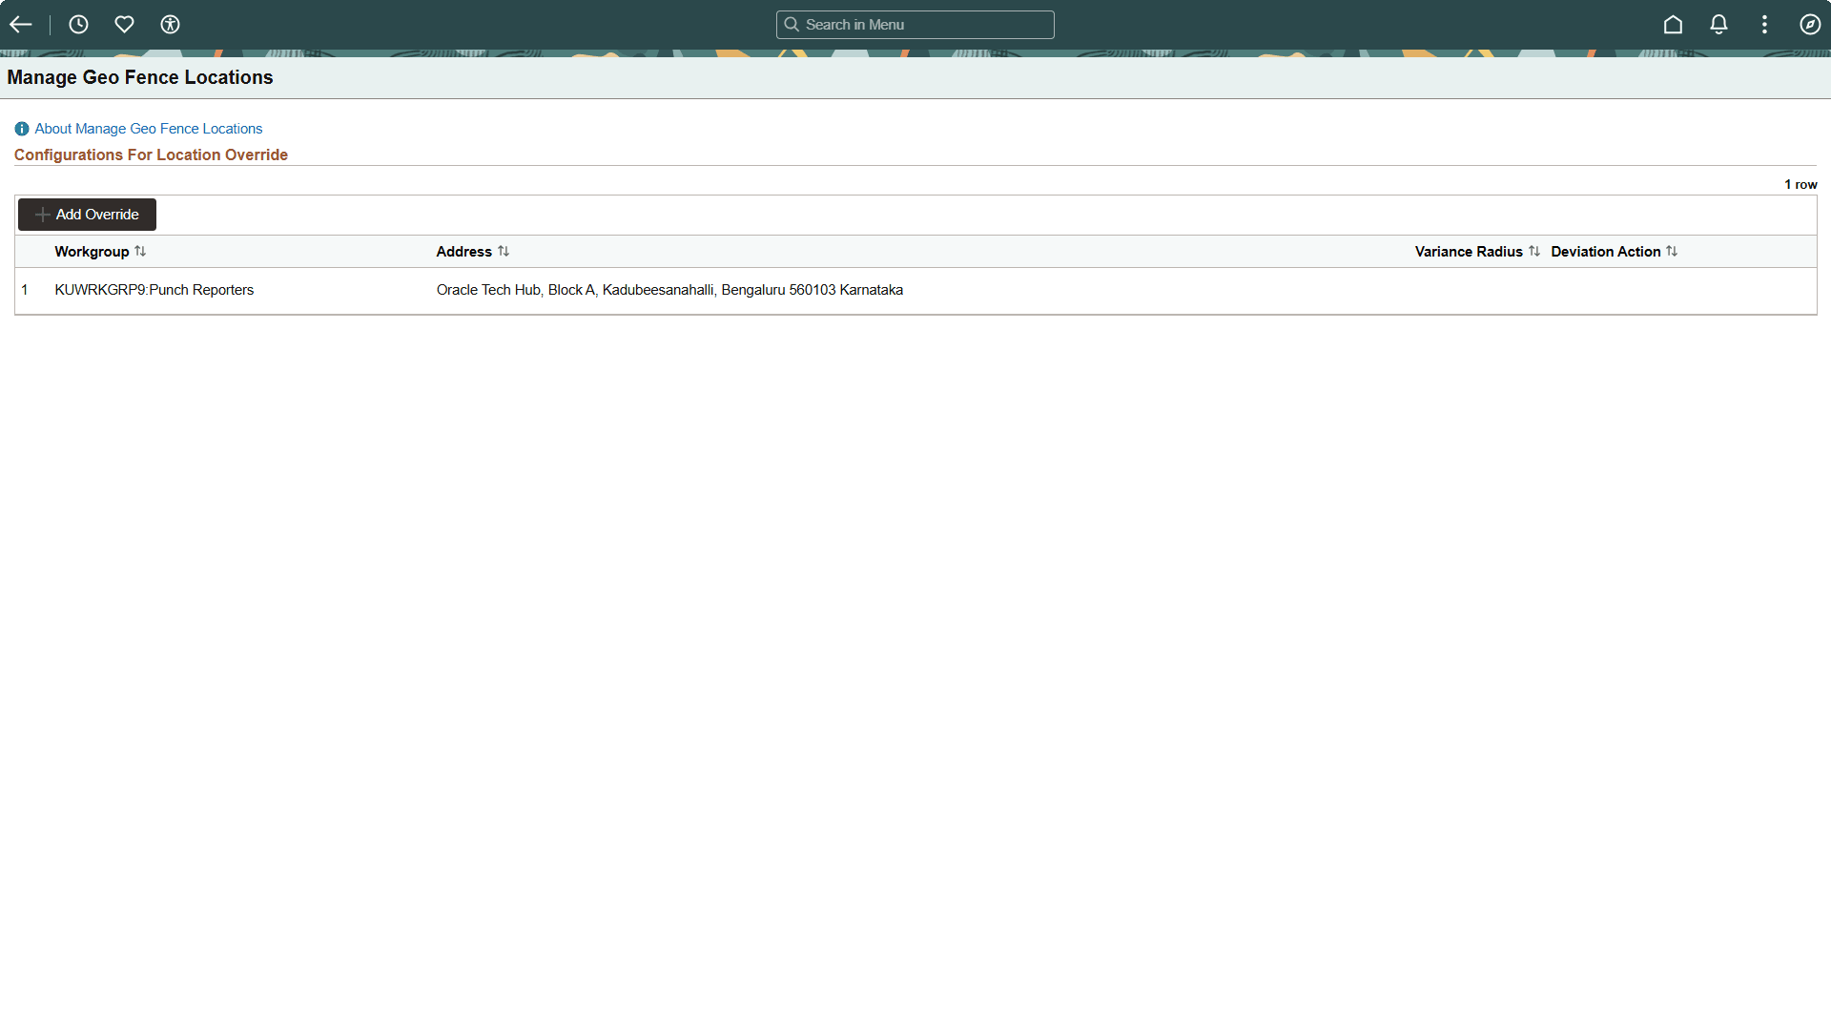
Task: Open the Favorites heart icon
Action: (x=124, y=24)
